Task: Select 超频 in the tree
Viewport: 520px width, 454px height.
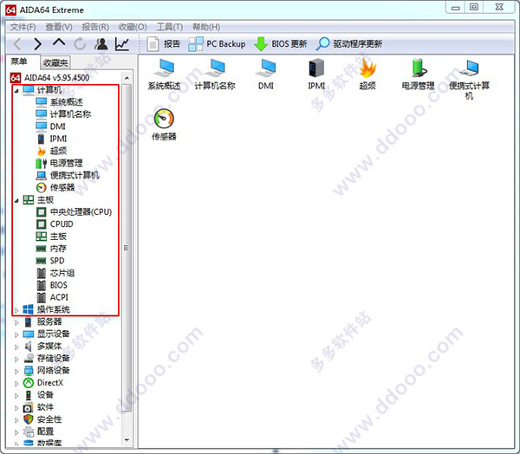Action: pyautogui.click(x=51, y=151)
